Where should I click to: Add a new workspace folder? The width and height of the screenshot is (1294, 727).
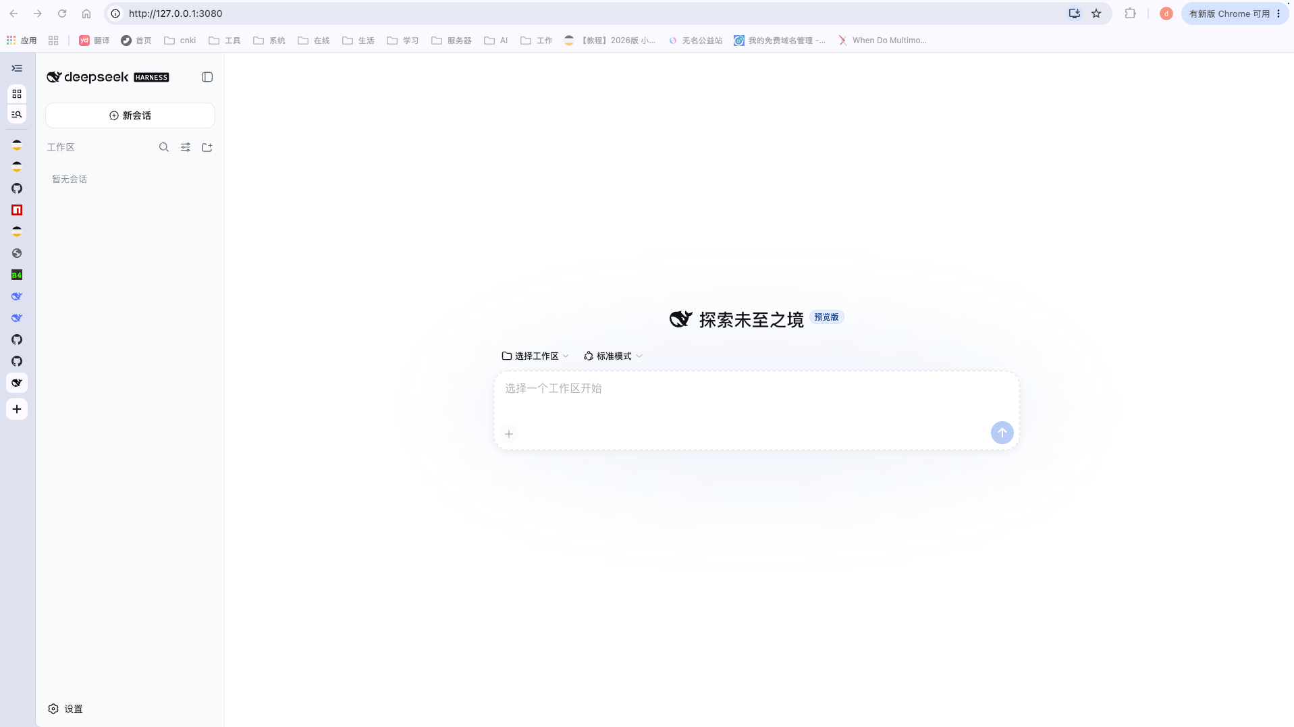pyautogui.click(x=207, y=147)
